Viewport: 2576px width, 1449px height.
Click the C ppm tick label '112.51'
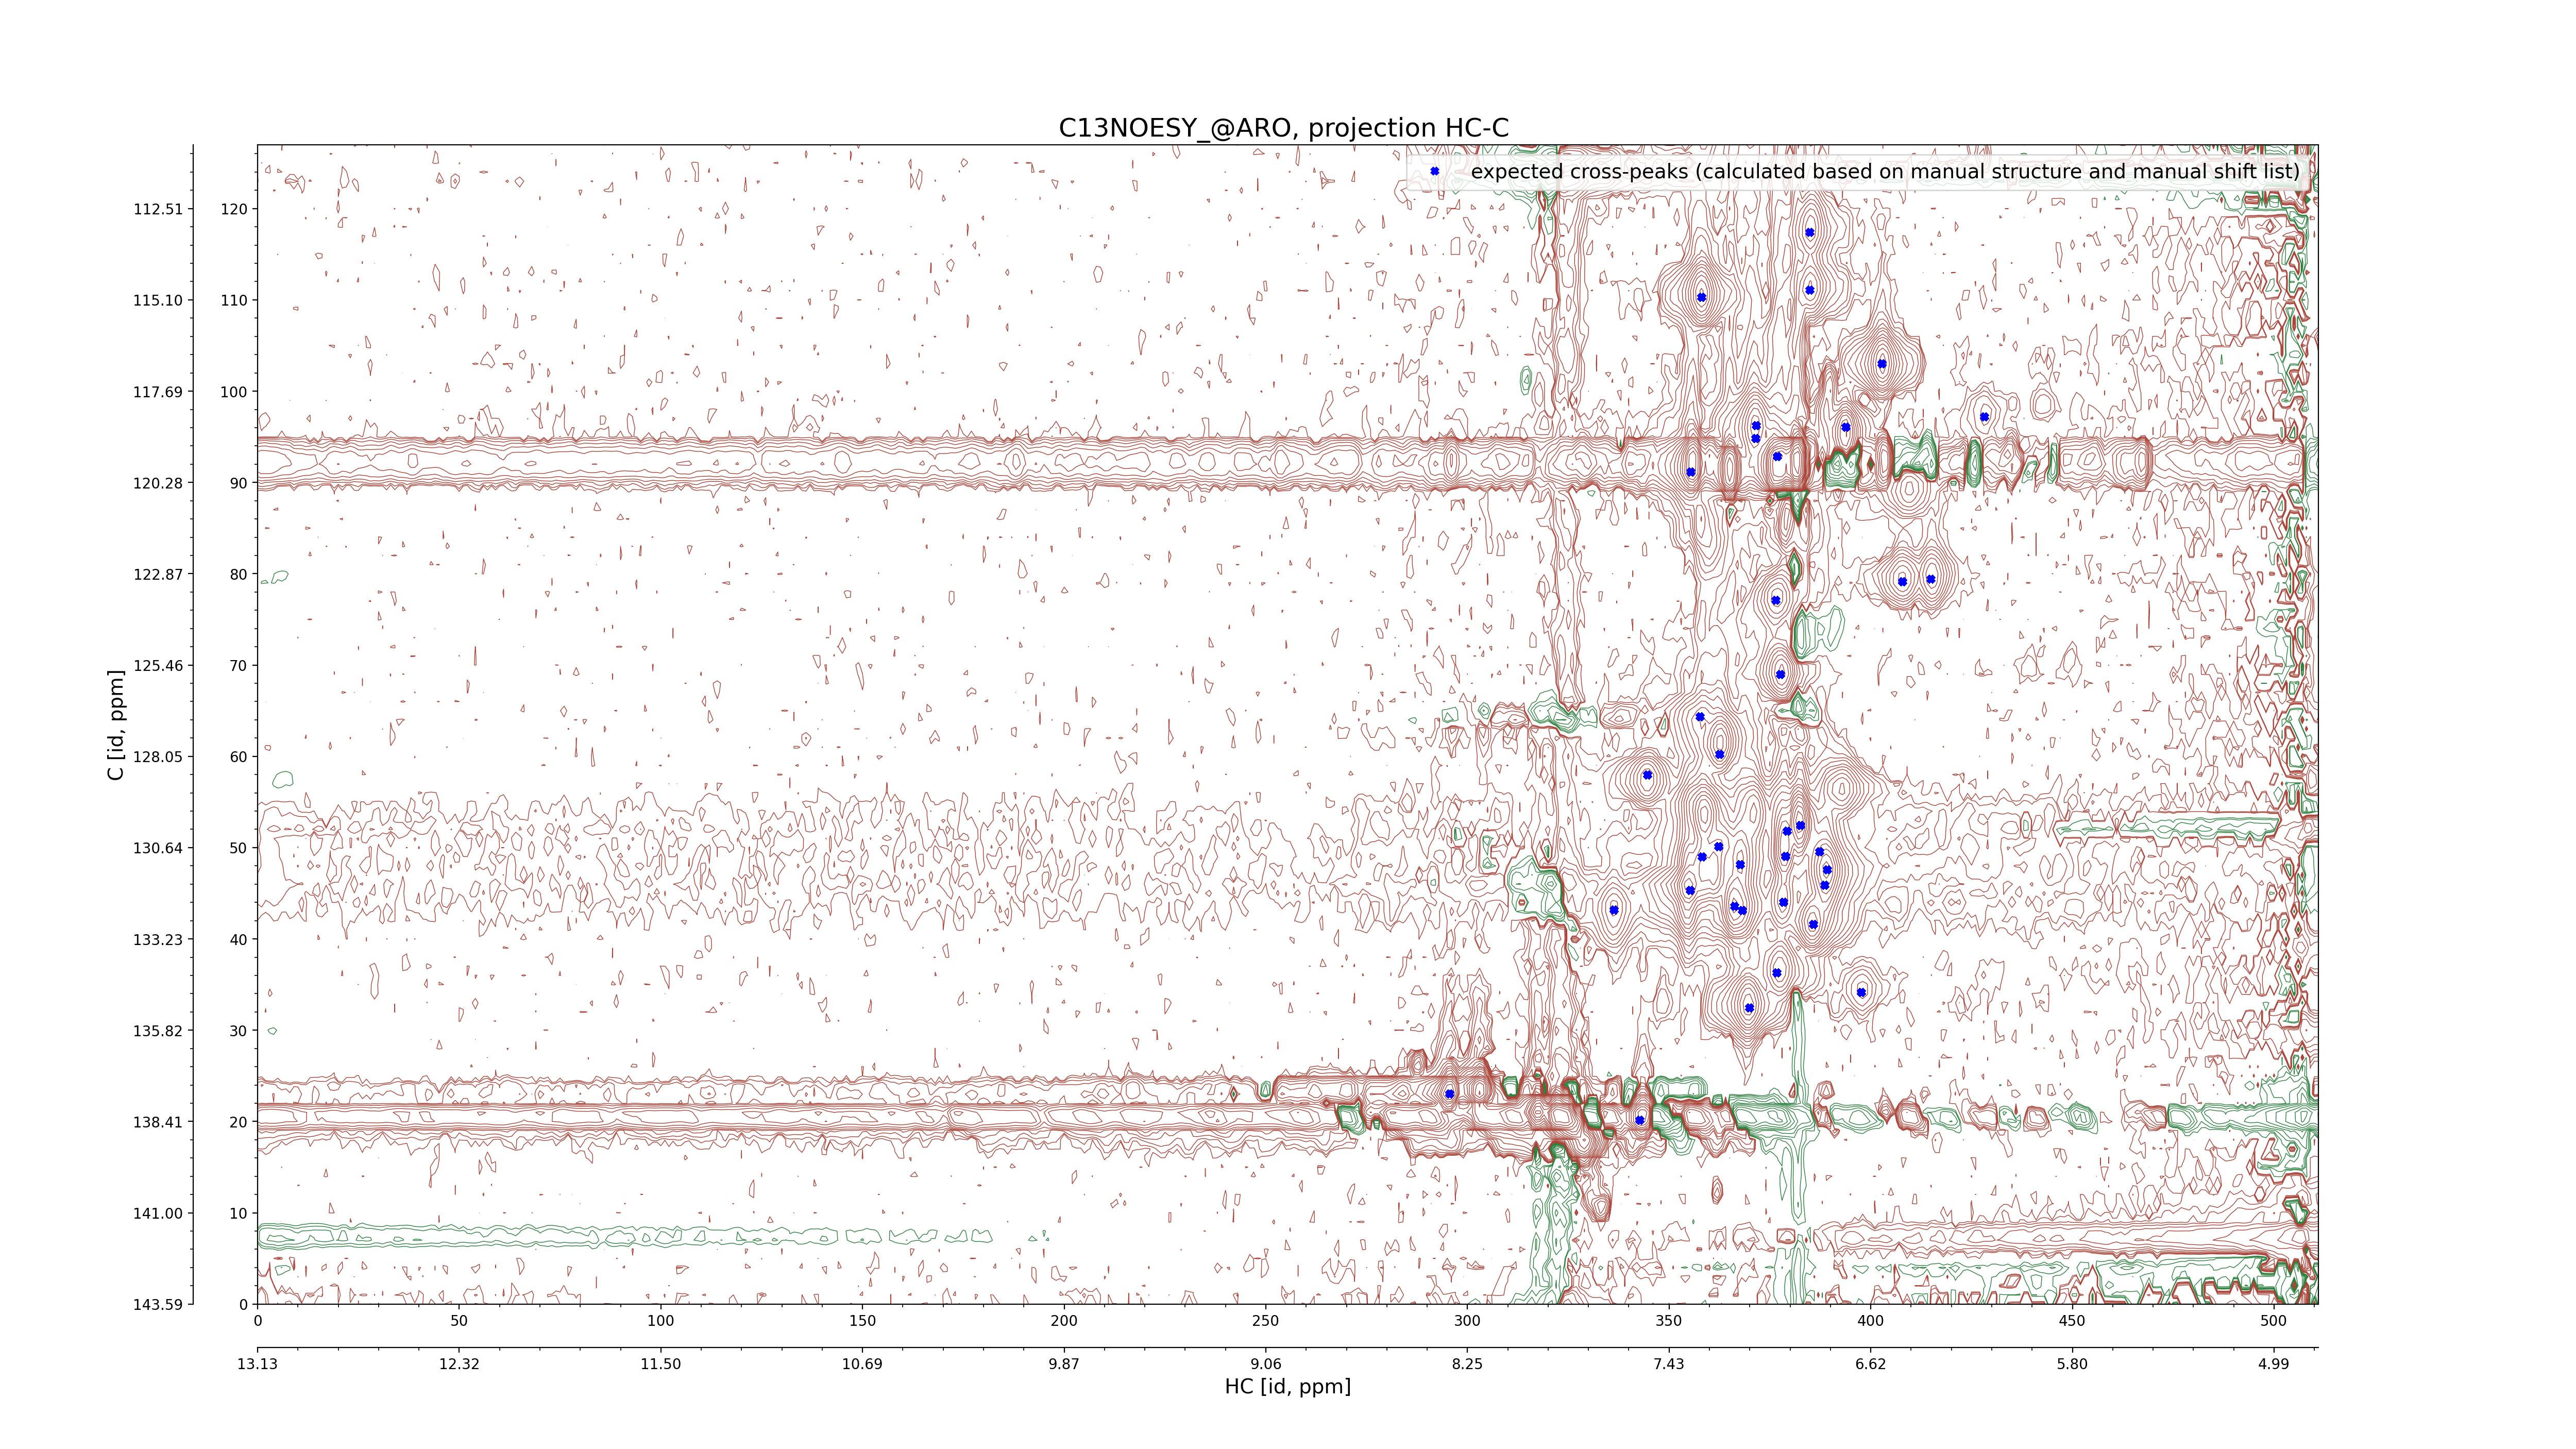tap(158, 209)
